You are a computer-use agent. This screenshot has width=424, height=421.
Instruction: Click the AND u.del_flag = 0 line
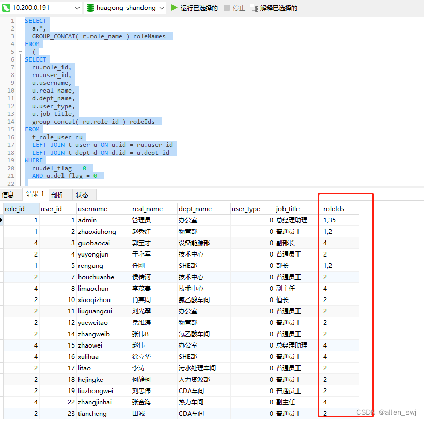(65, 176)
